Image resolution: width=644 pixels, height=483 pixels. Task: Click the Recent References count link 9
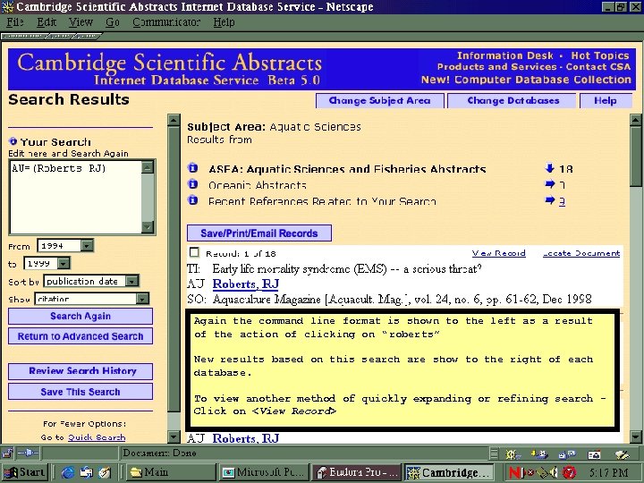pyautogui.click(x=562, y=201)
